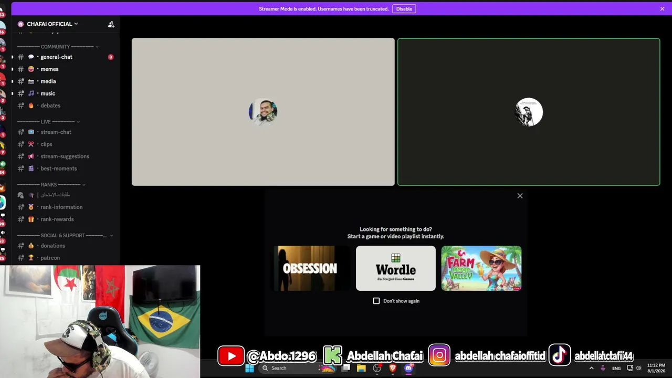Start the Obsession activity
Viewport: 672px width, 378px height.
click(310, 268)
